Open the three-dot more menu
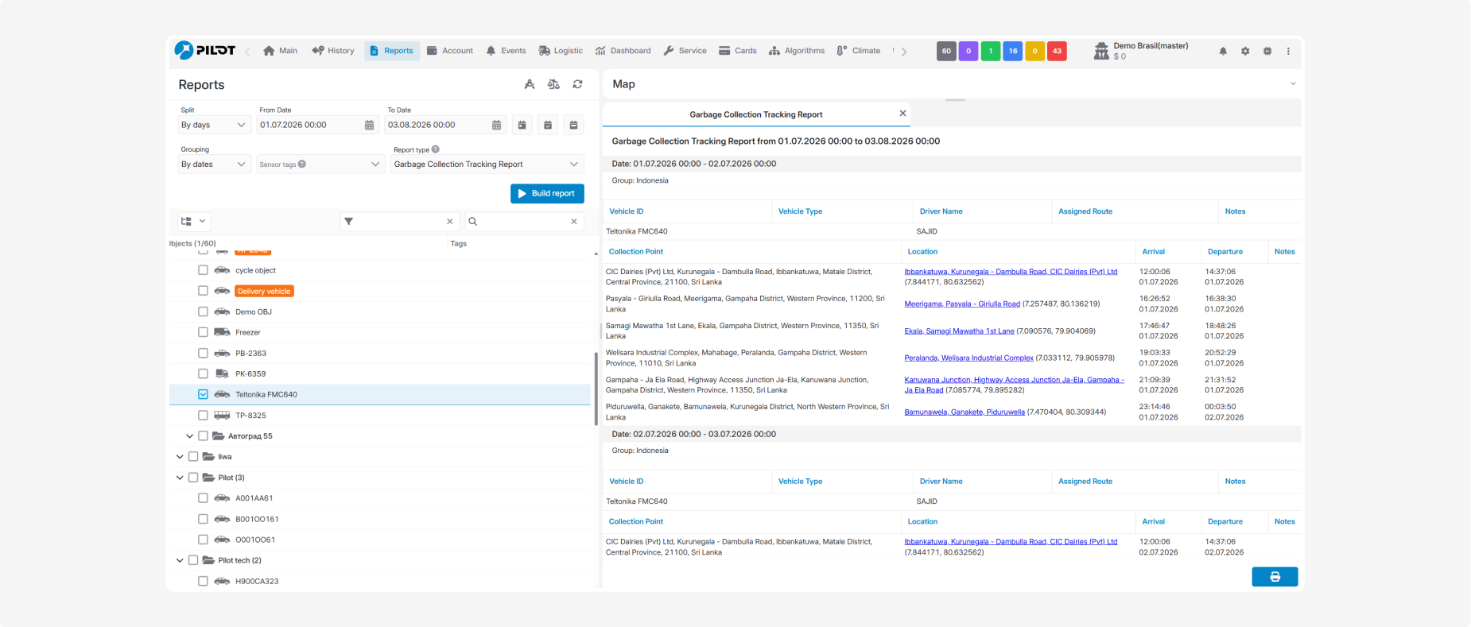Image resolution: width=1471 pixels, height=627 pixels. pyautogui.click(x=1288, y=51)
